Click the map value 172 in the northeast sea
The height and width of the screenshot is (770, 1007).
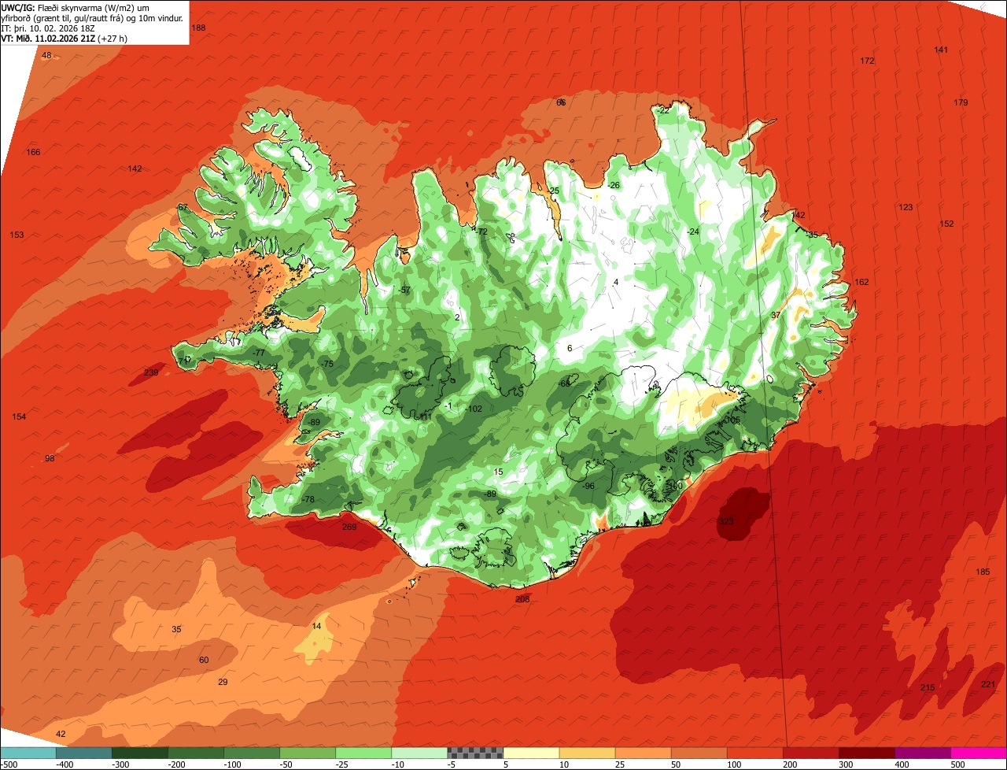pos(867,61)
